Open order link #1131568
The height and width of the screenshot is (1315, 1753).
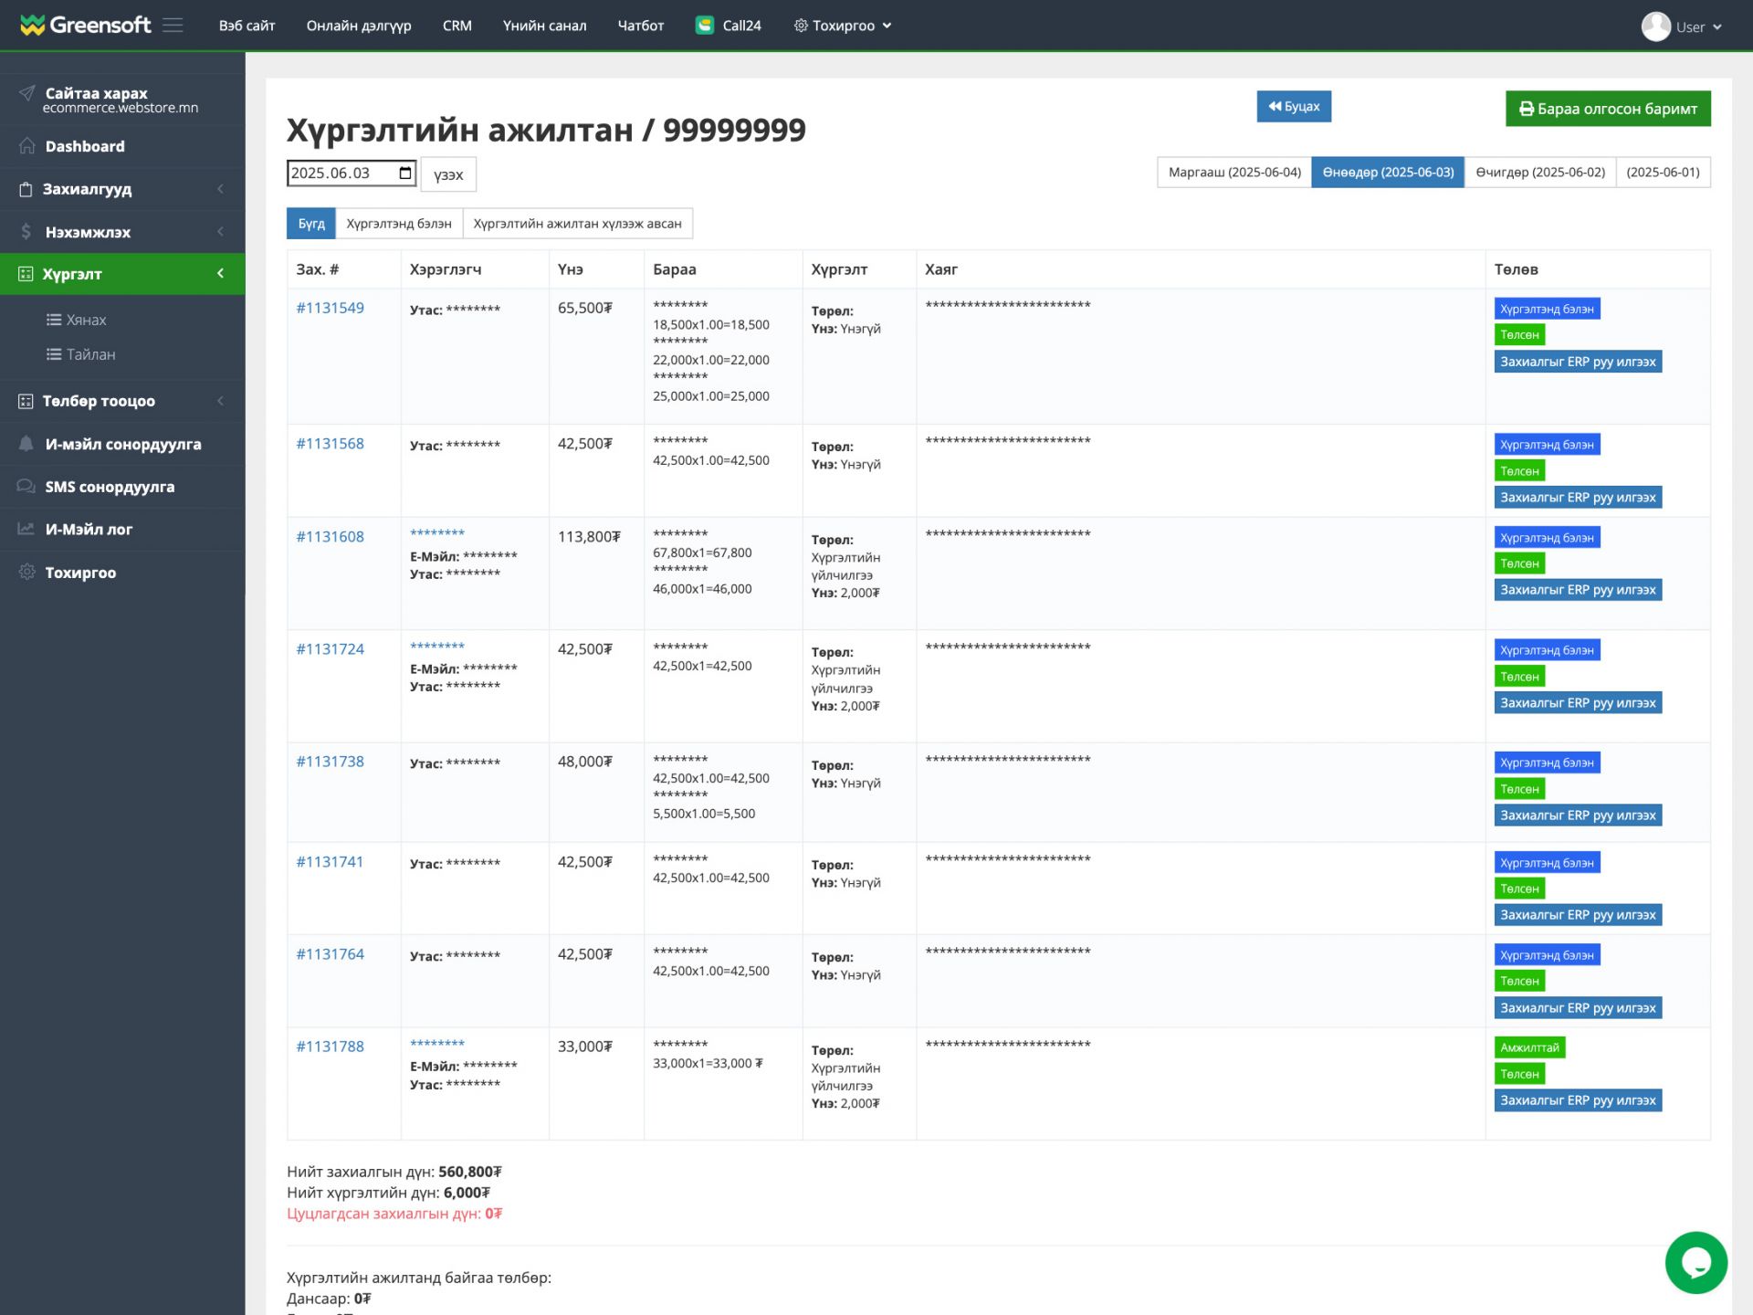330,444
